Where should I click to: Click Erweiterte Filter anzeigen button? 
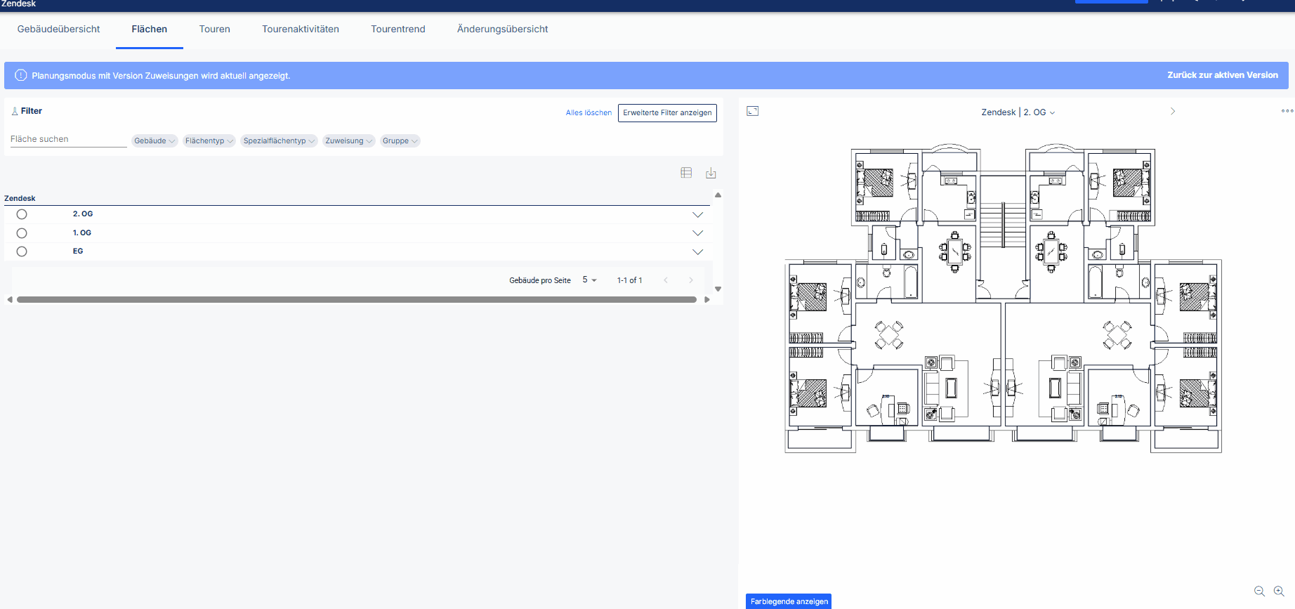(667, 112)
